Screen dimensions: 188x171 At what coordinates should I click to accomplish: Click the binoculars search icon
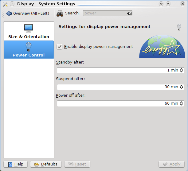pyautogui.click(x=60, y=13)
